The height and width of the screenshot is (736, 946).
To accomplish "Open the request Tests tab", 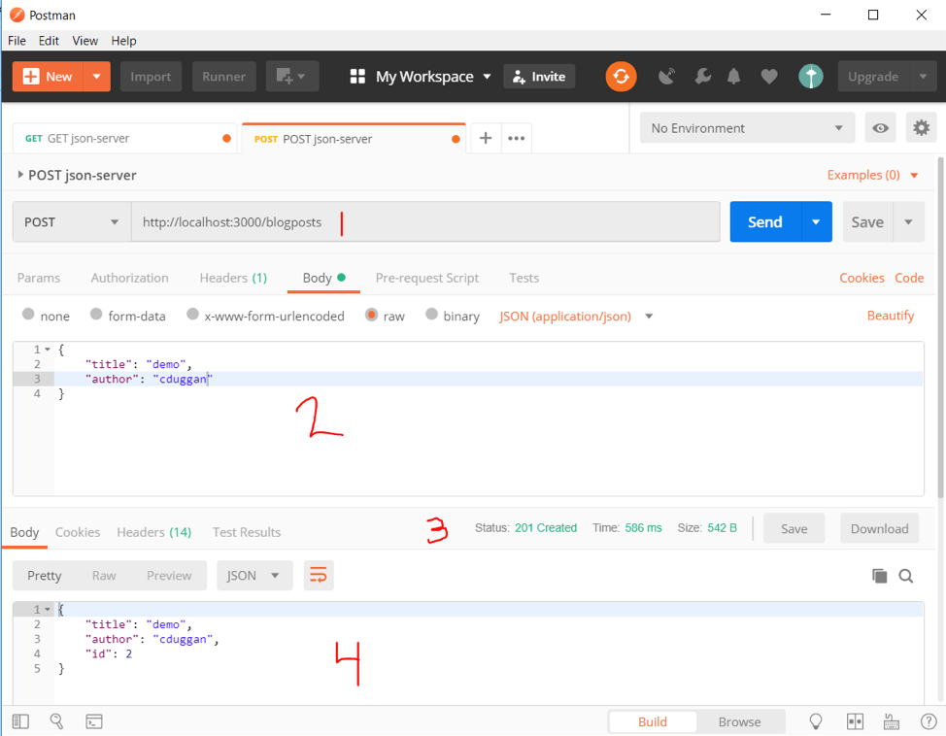I will coord(524,278).
